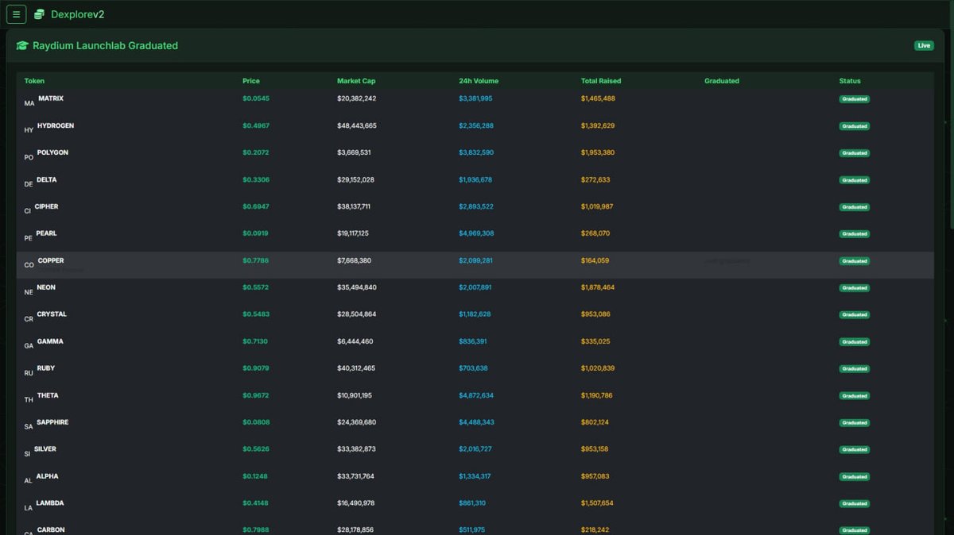Click the DE avatar for DELTA
This screenshot has width=954, height=535.
(x=29, y=184)
